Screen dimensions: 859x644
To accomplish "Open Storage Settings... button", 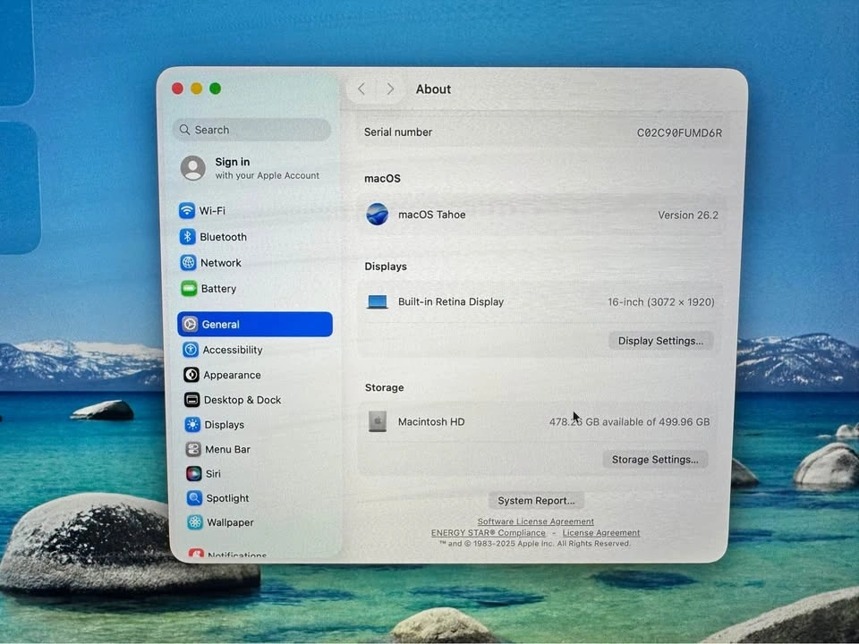I will pos(655,460).
